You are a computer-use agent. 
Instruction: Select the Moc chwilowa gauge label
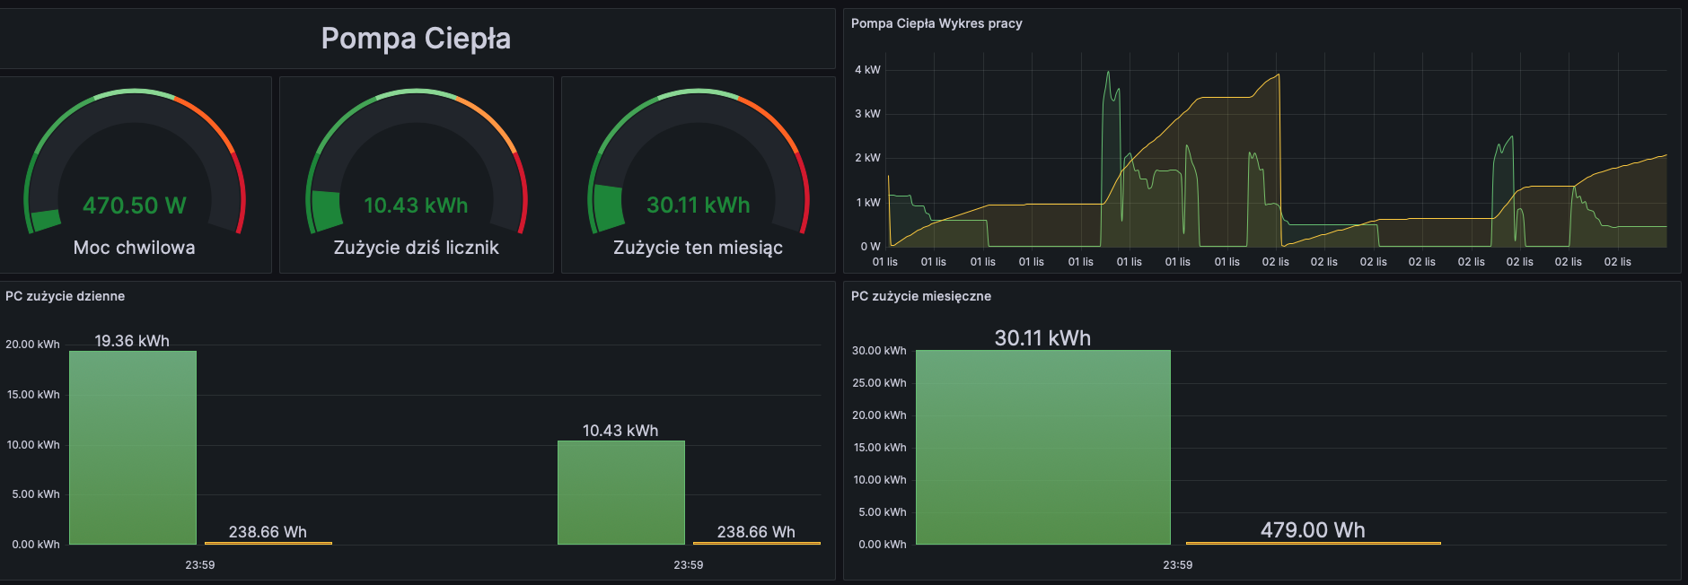tap(134, 248)
